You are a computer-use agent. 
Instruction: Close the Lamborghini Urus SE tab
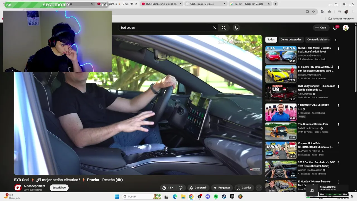tap(180, 4)
